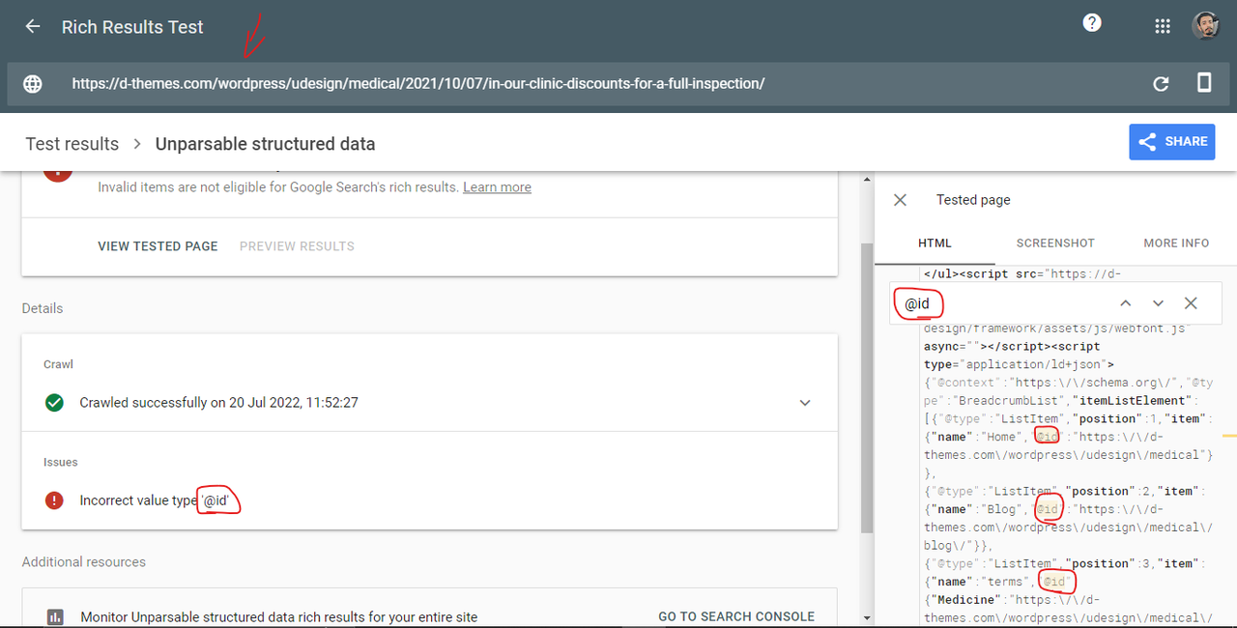The height and width of the screenshot is (628, 1237).
Task: Click the Tested page panel title
Action: 973,200
